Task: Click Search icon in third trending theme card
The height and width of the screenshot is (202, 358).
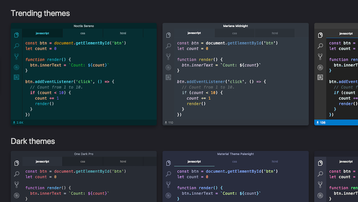Action: point(320,46)
